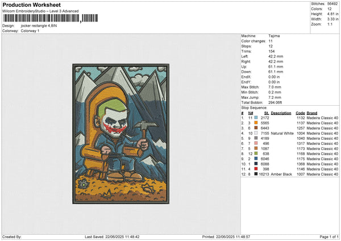Click the Max Jump value '7.2 mm'
The image size is (341, 241).
(275, 97)
